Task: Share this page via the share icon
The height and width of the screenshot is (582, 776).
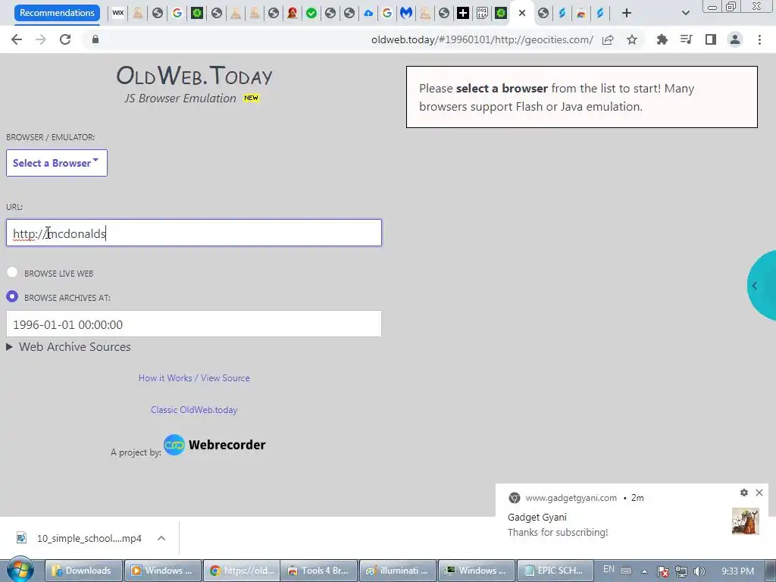Action: [608, 39]
